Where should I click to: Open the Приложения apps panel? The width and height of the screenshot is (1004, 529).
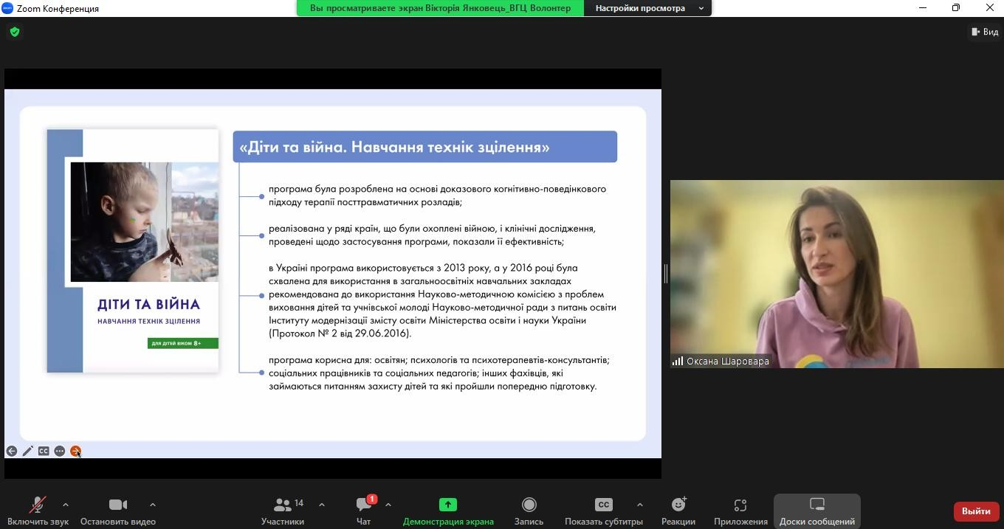coord(740,511)
